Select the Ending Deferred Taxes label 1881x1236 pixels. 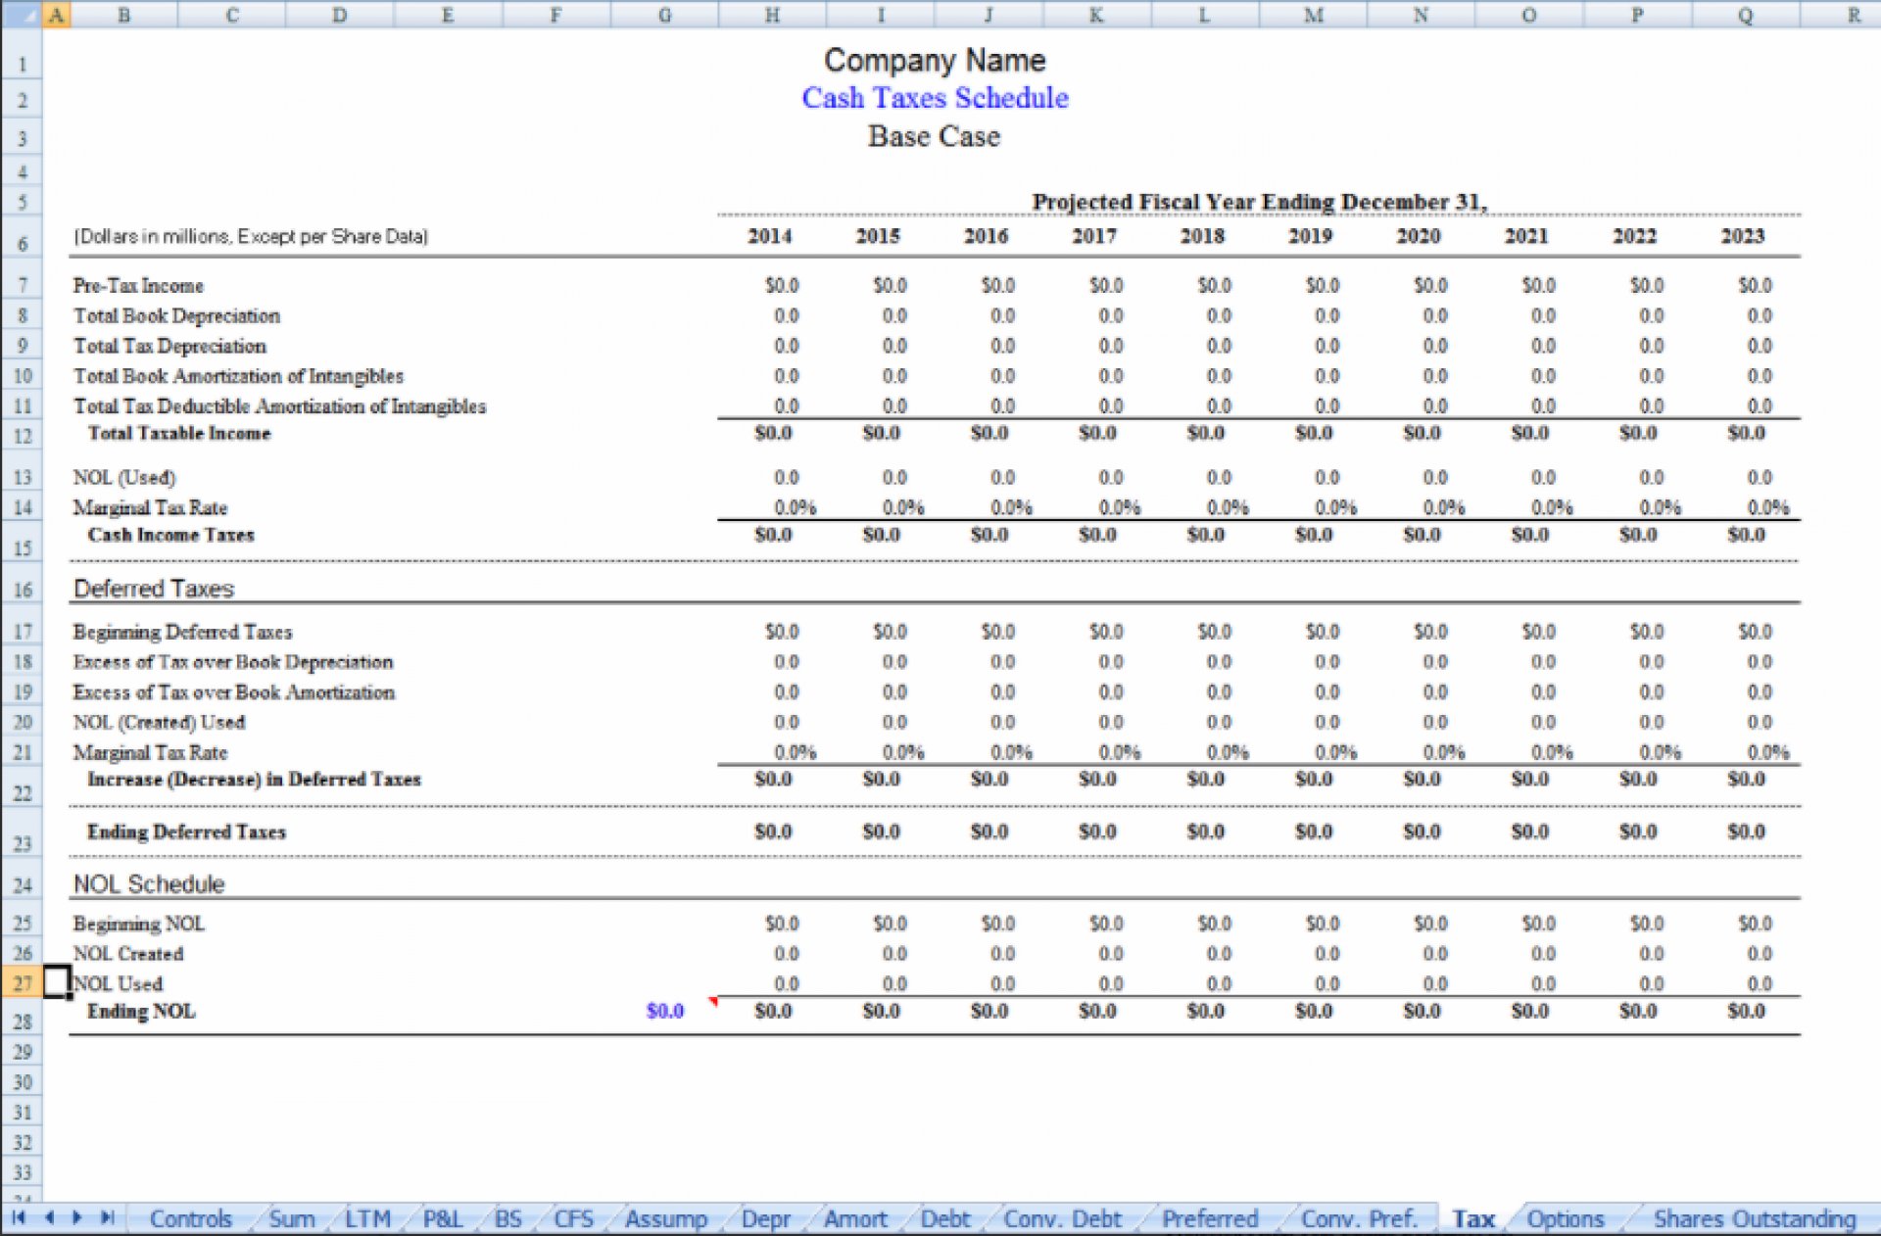tap(186, 832)
